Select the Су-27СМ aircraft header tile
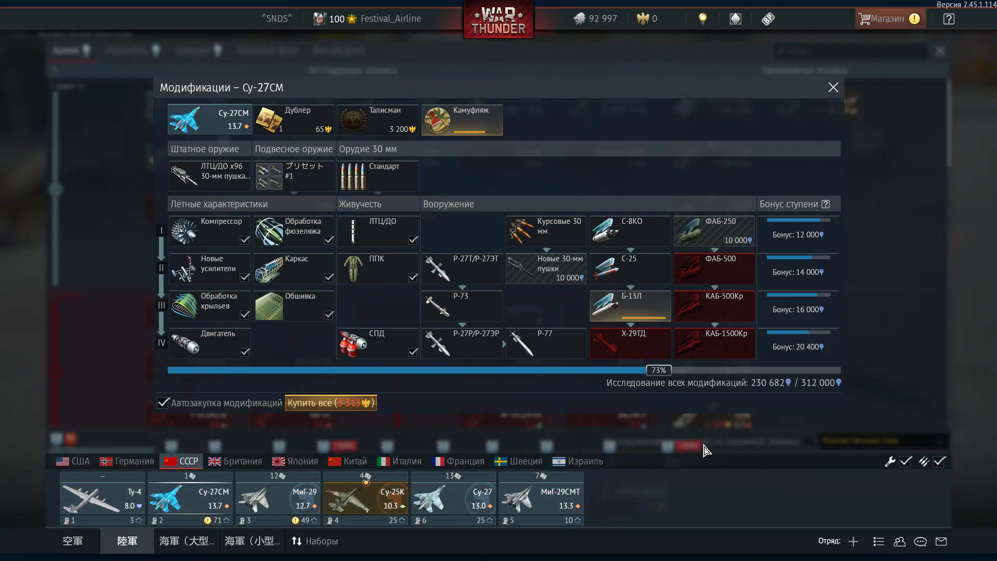The image size is (997, 561). pos(210,119)
